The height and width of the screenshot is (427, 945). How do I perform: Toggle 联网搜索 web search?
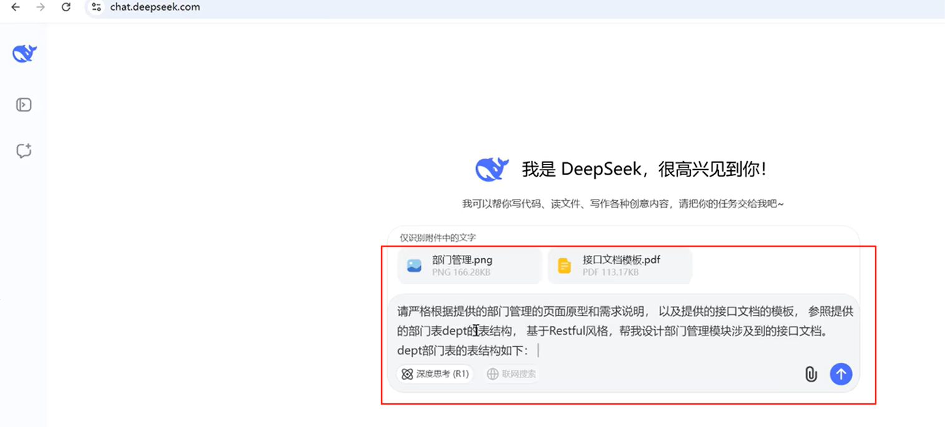point(512,374)
